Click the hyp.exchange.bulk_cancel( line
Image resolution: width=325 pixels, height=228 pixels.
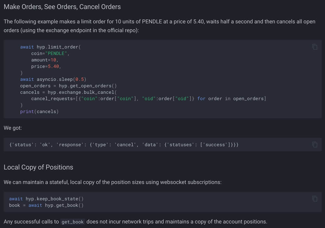coord(68,92)
